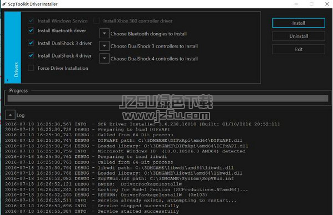
Task: Select log line 'RETURN: DriverPackageInstallW (0x103)'
Action: coord(106,194)
